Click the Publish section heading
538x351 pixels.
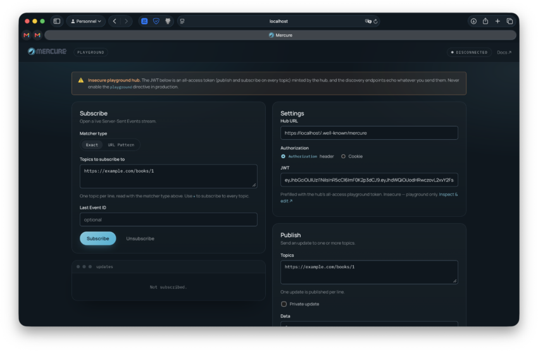click(x=291, y=235)
